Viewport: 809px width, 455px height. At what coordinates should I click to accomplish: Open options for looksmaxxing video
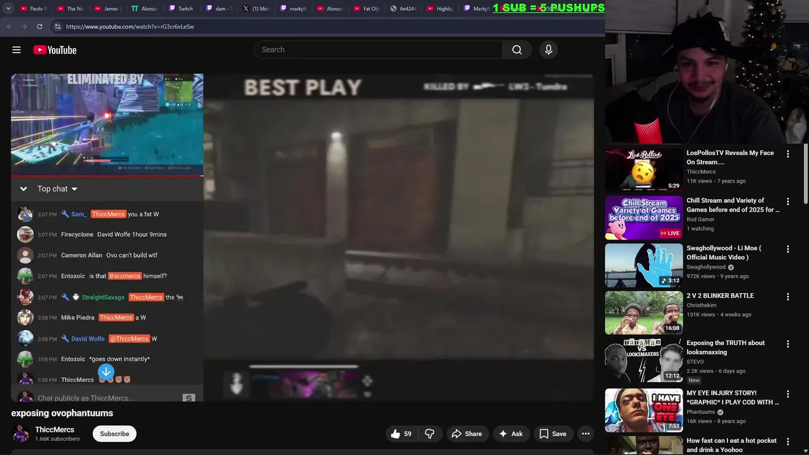pyautogui.click(x=788, y=344)
